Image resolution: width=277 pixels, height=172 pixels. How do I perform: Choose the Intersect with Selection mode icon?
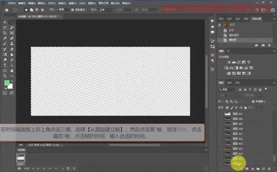click(42, 10)
